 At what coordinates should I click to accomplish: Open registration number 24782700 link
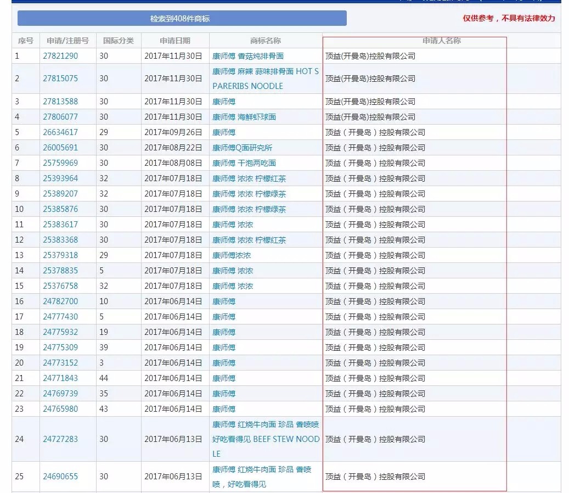pos(60,301)
